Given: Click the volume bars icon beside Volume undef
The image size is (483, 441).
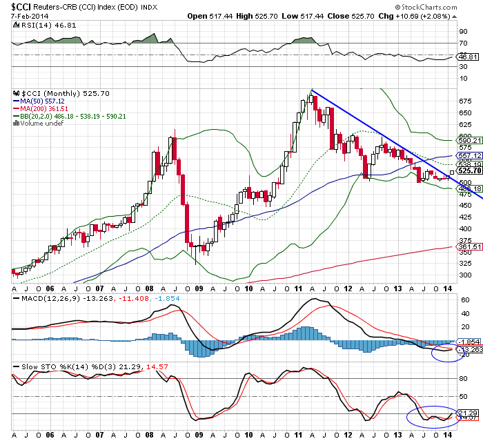Looking at the screenshot, I should tap(17, 124).
